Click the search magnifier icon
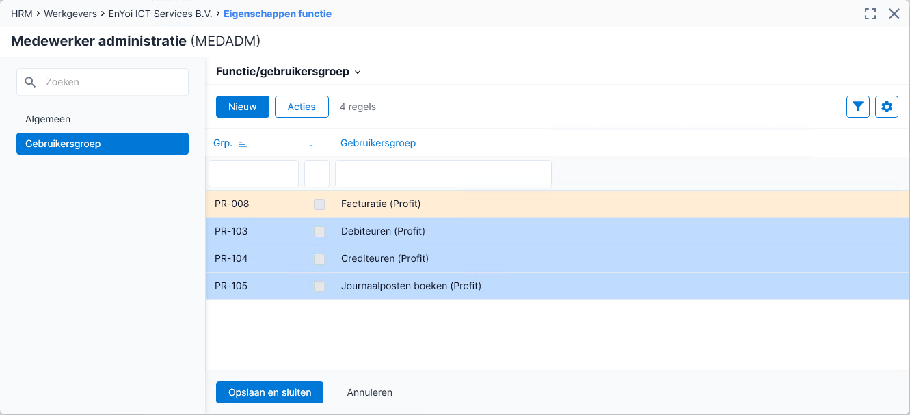 coord(30,82)
